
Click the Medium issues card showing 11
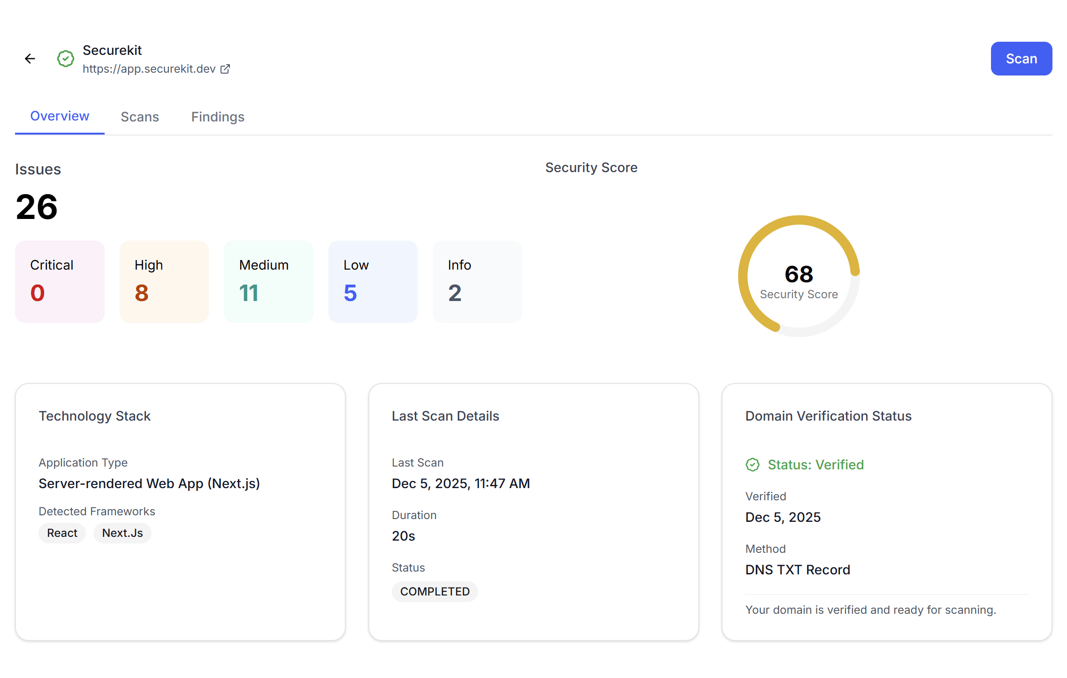(x=268, y=281)
